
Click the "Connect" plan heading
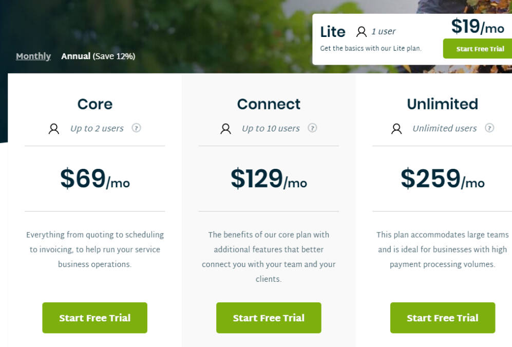pyautogui.click(x=269, y=104)
